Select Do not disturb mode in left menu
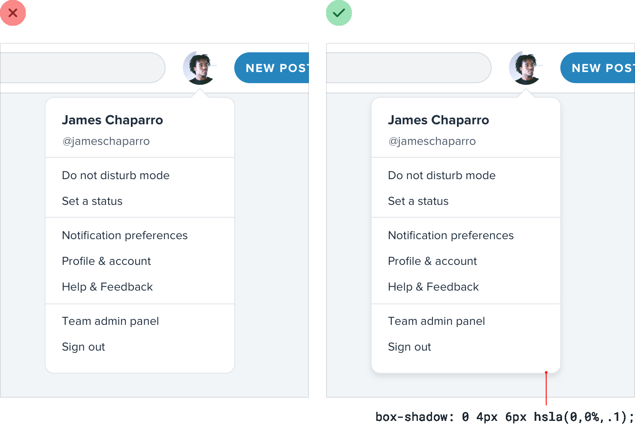 (x=116, y=175)
